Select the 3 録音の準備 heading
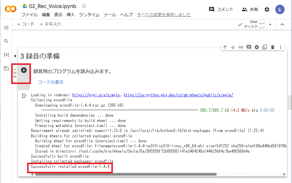The height and width of the screenshot is (183, 292). click(x=40, y=56)
